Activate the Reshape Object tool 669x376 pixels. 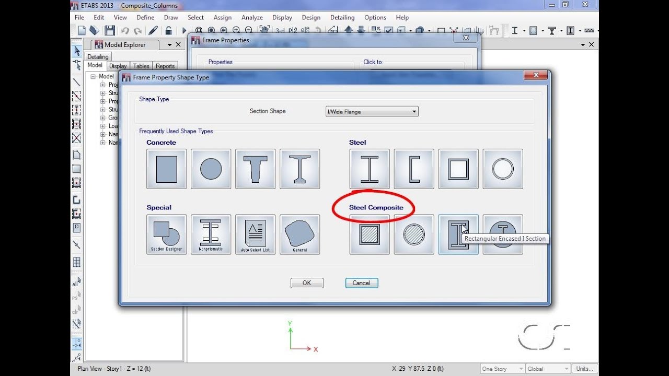[76, 65]
